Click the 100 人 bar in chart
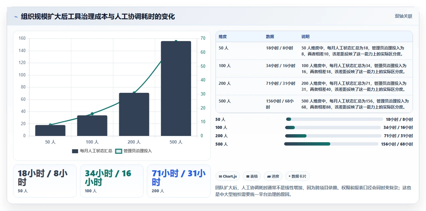 pyautogui.click(x=92, y=126)
